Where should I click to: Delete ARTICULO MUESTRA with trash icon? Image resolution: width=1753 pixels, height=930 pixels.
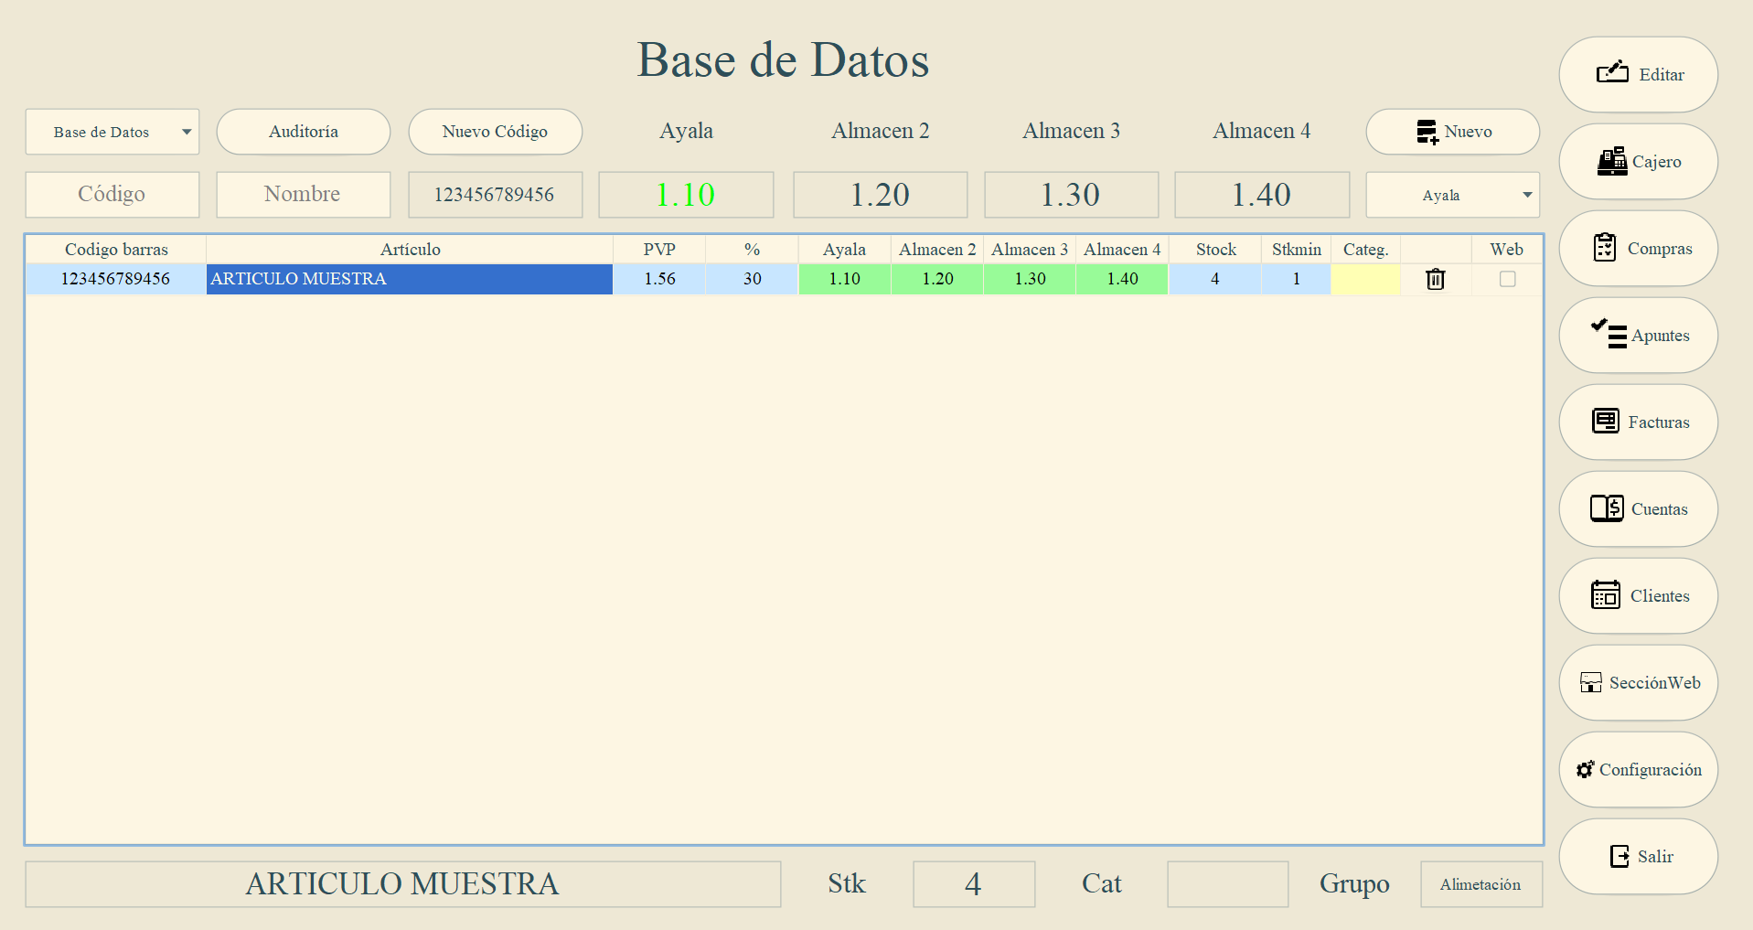(x=1436, y=279)
